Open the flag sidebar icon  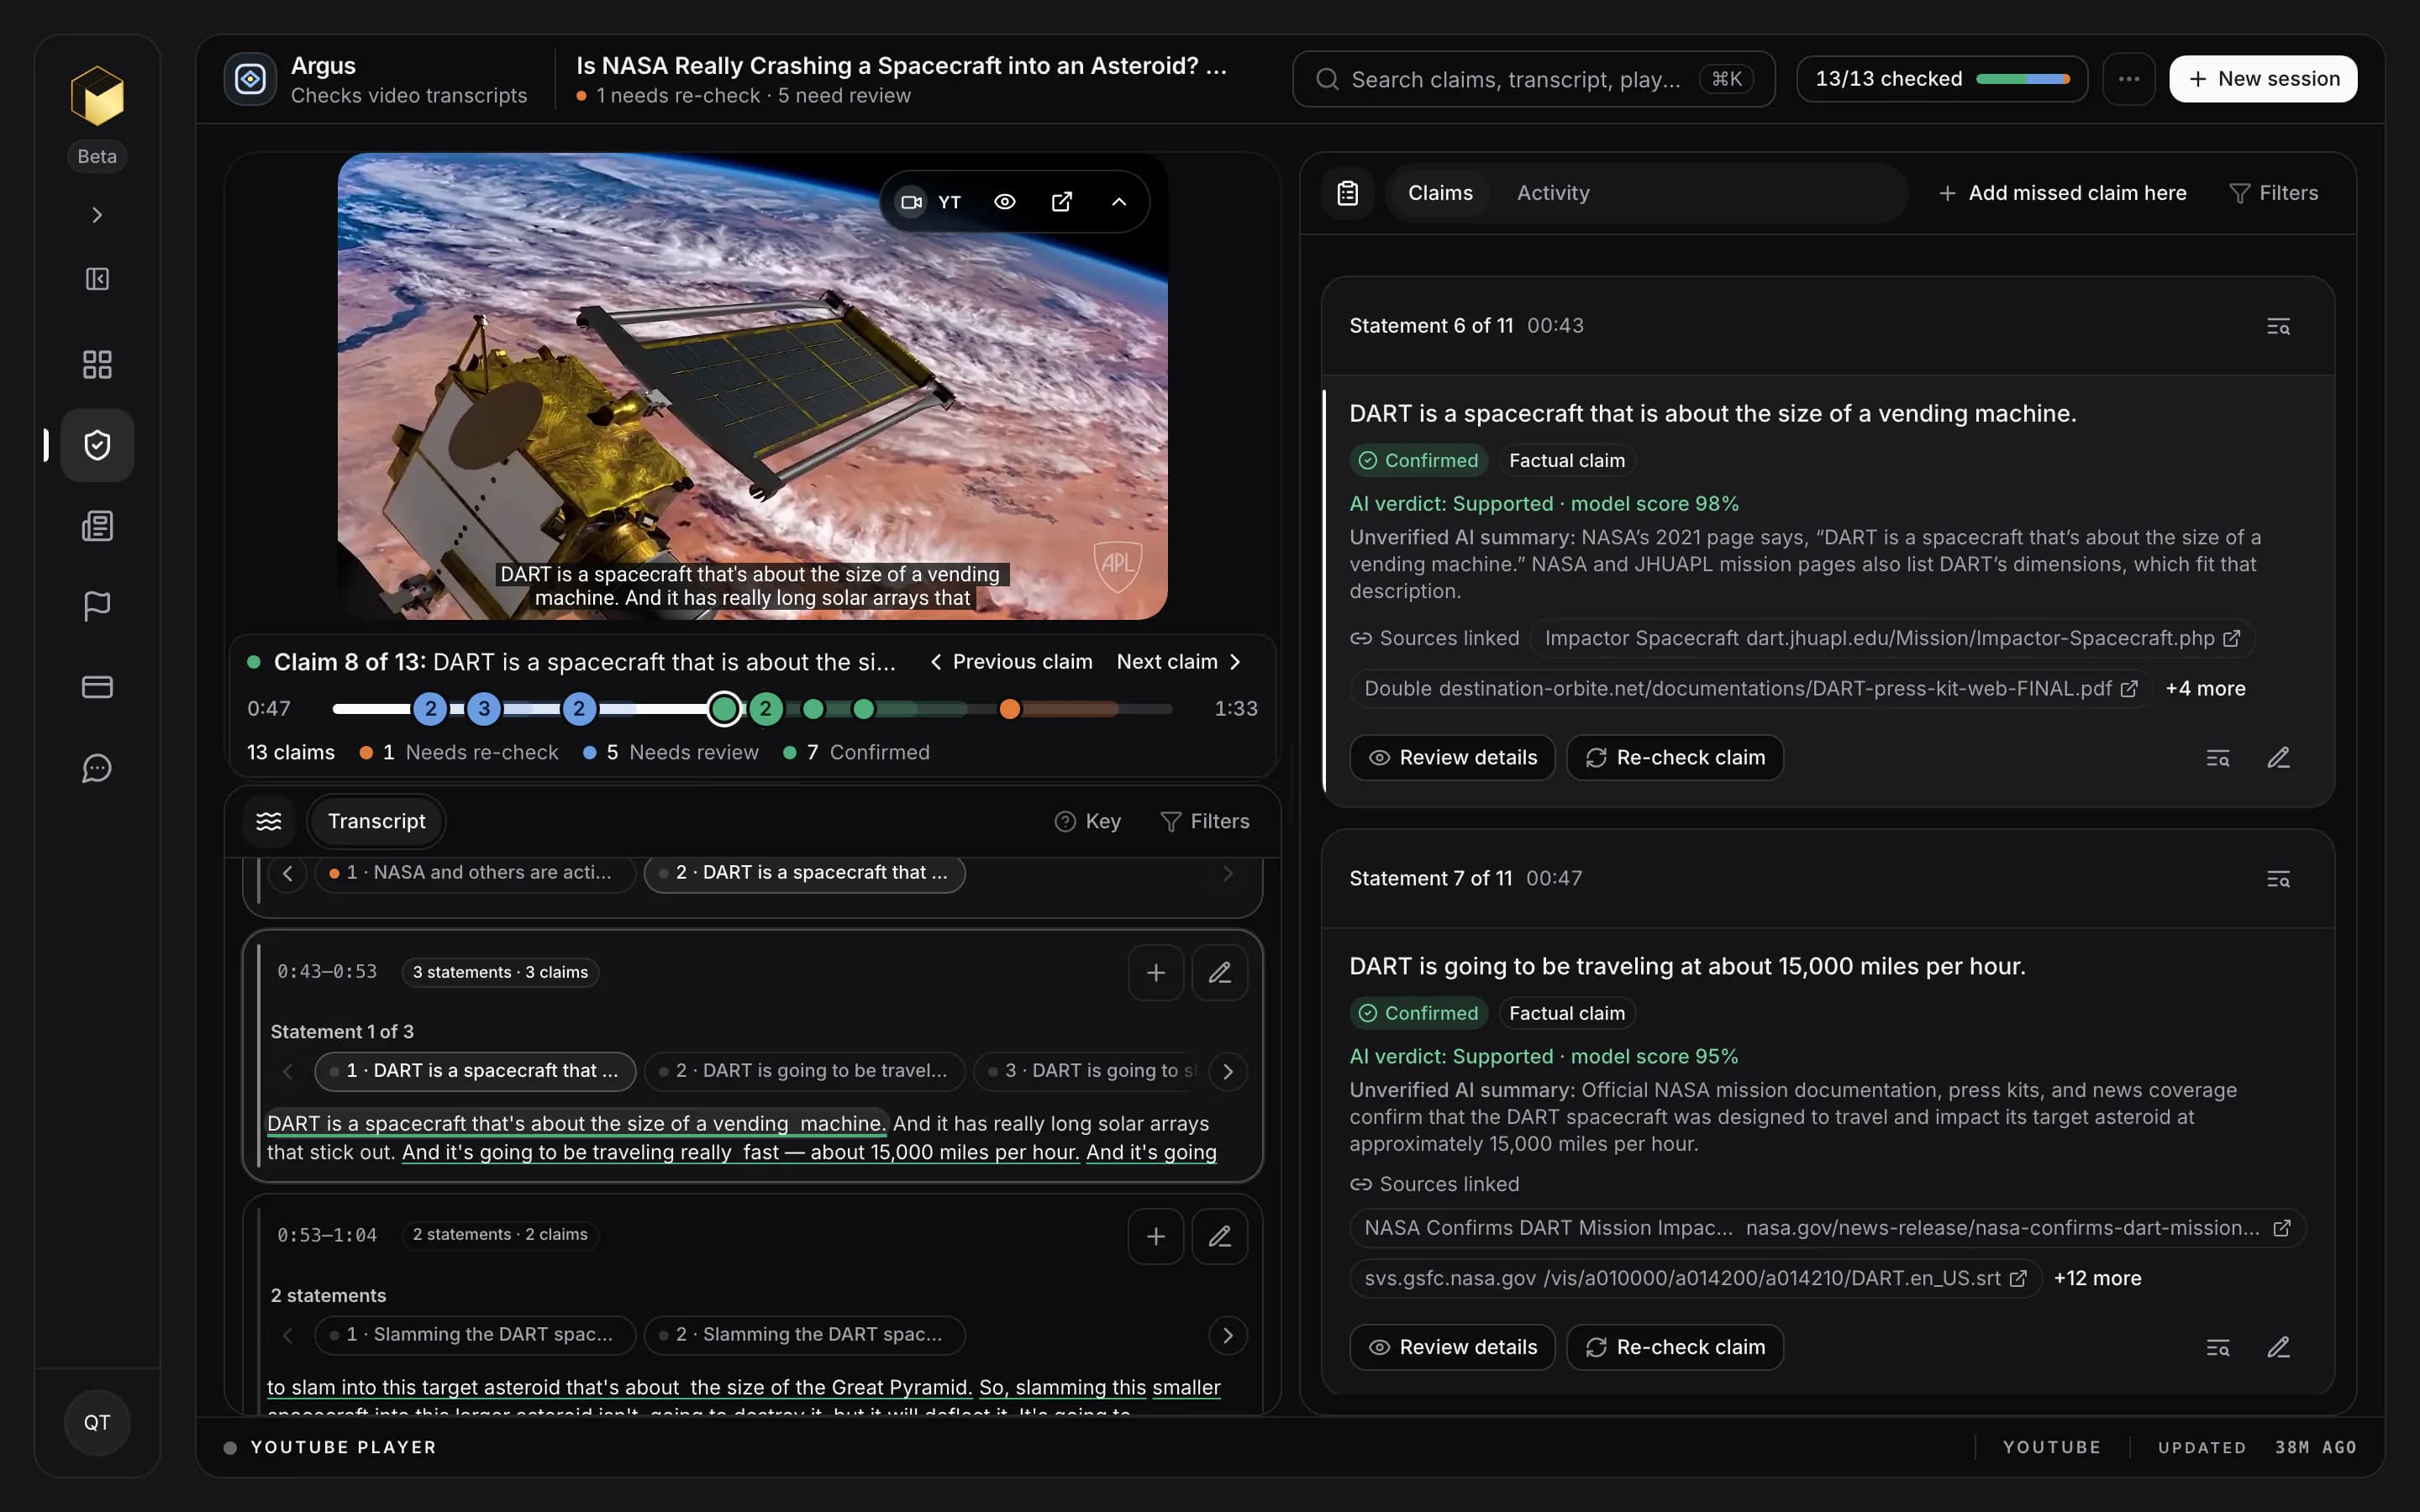click(x=97, y=606)
